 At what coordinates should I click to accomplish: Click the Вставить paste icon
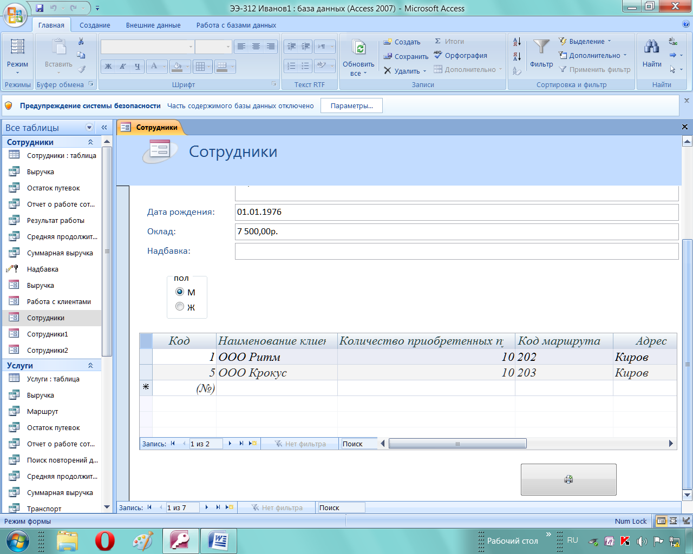[58, 48]
